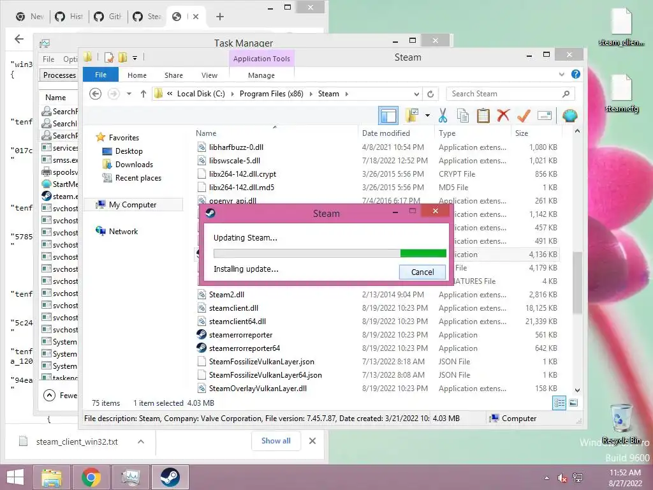Click the Fewer details arrow in Task Manager
The image size is (653, 490).
pos(49,395)
